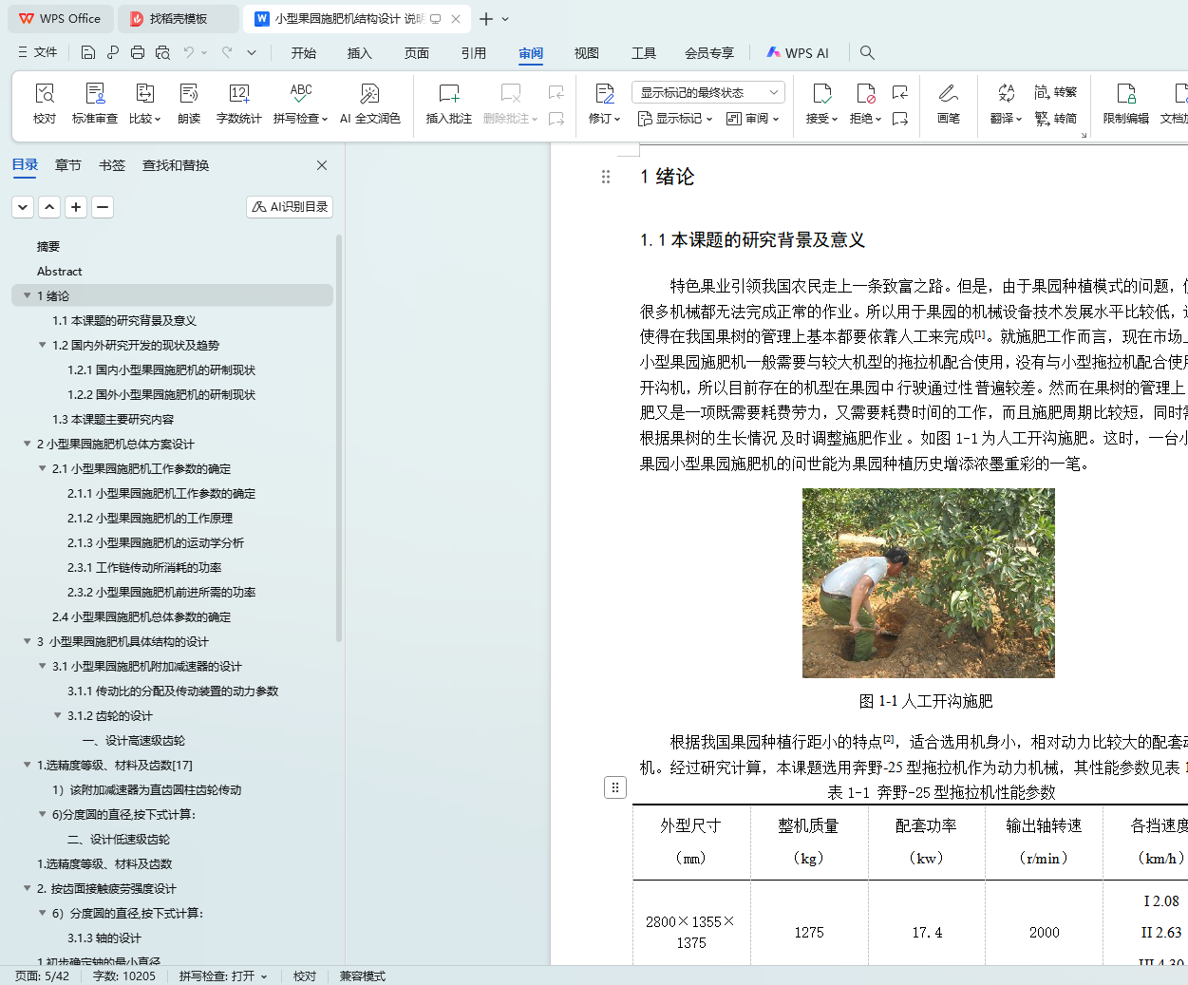
Task: Click the save icon in quick access bar
Action: click(x=88, y=52)
